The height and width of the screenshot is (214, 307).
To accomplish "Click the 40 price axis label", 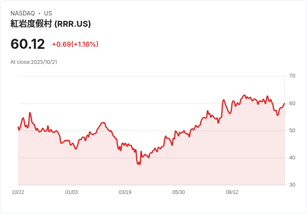I will (292, 158).
